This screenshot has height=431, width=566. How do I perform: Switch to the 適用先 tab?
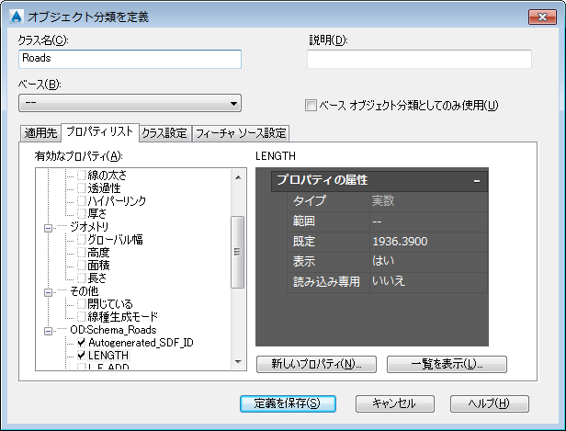[40, 133]
